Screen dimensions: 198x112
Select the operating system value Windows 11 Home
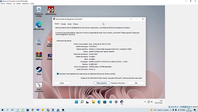pyautogui.click(x=110, y=49)
